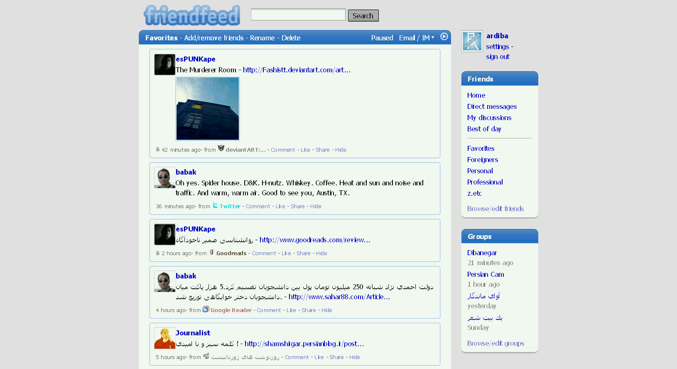Delete the Favorites list
677x369 pixels.
tap(291, 38)
